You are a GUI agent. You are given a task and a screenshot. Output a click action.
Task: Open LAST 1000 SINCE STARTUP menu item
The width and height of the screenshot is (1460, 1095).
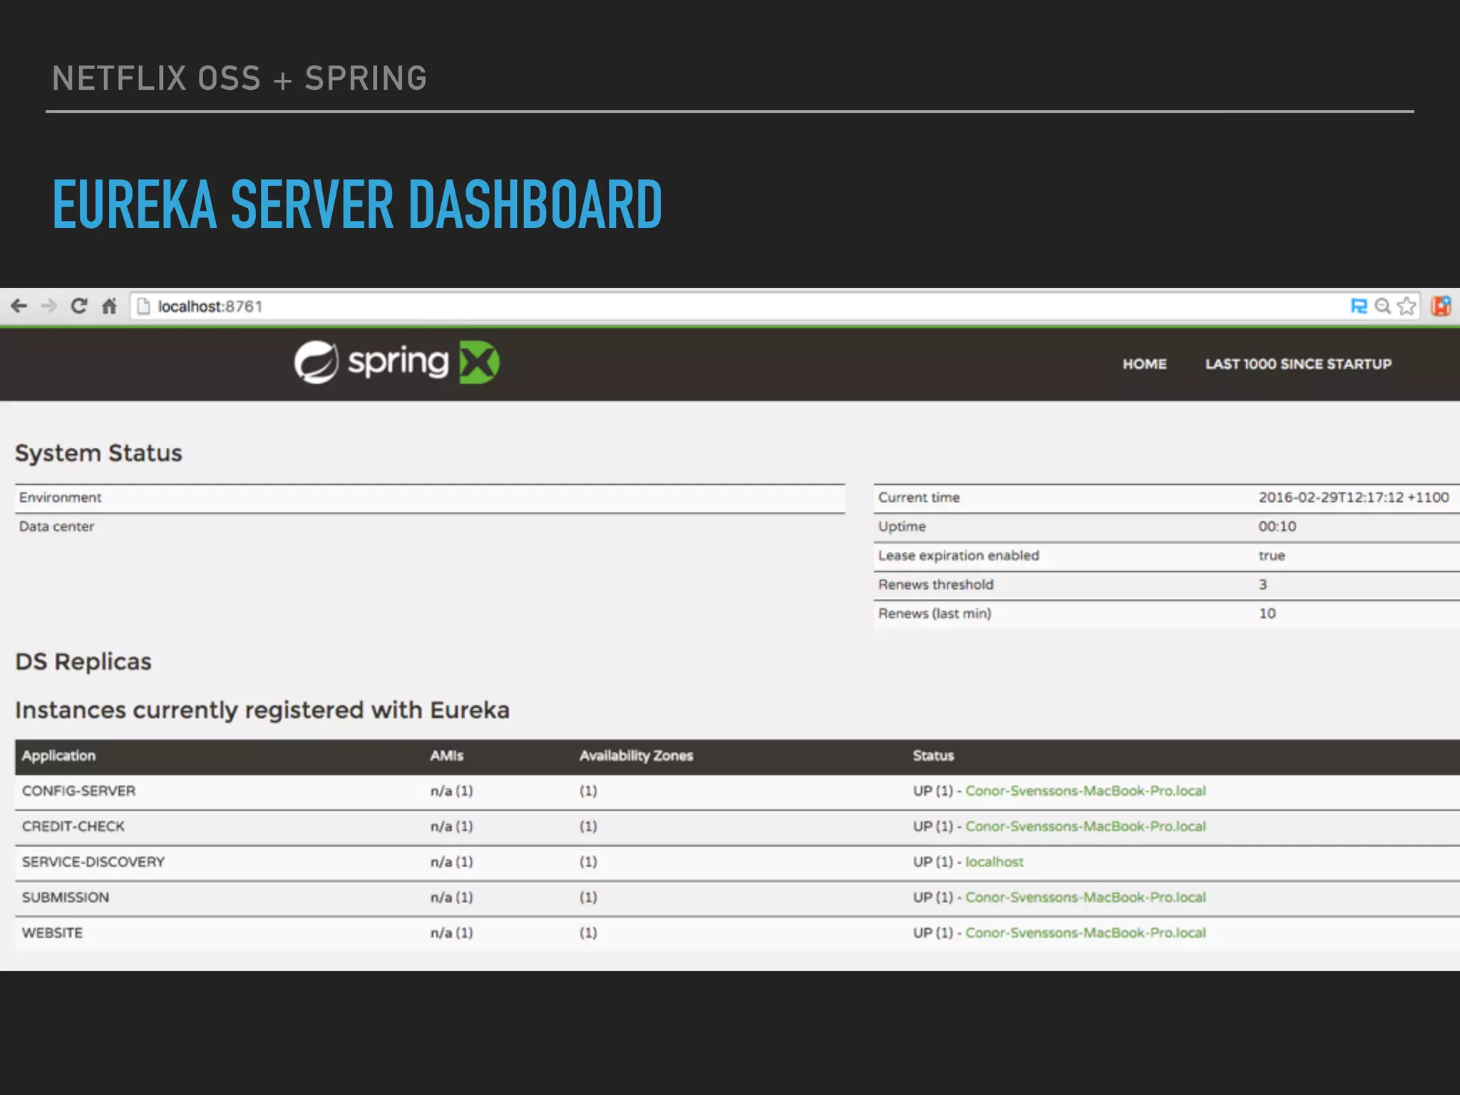click(x=1298, y=364)
